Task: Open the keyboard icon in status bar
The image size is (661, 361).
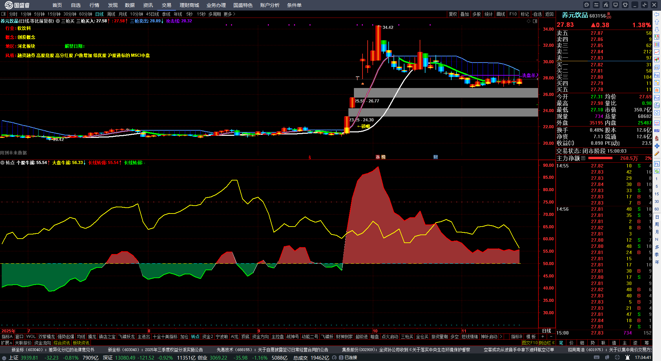Action: coord(597,358)
